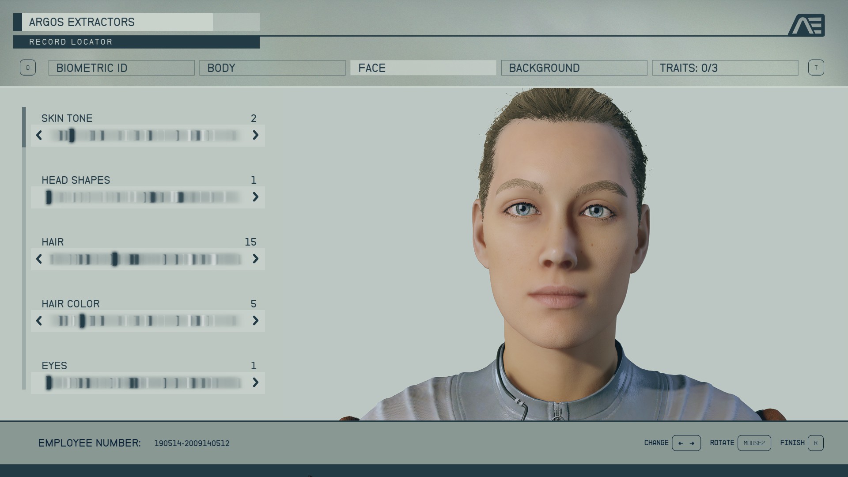Open the Body customization tab
848x477 pixels.
(x=273, y=68)
